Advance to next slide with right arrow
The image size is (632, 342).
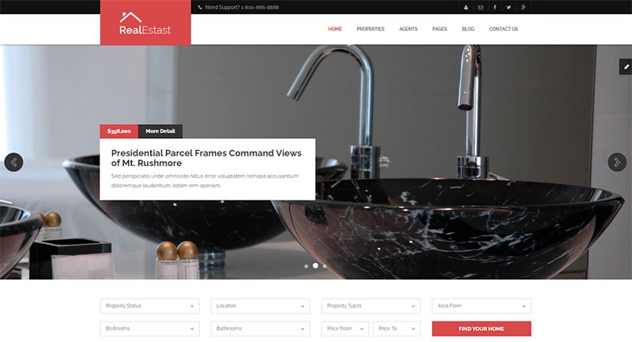pos(617,163)
